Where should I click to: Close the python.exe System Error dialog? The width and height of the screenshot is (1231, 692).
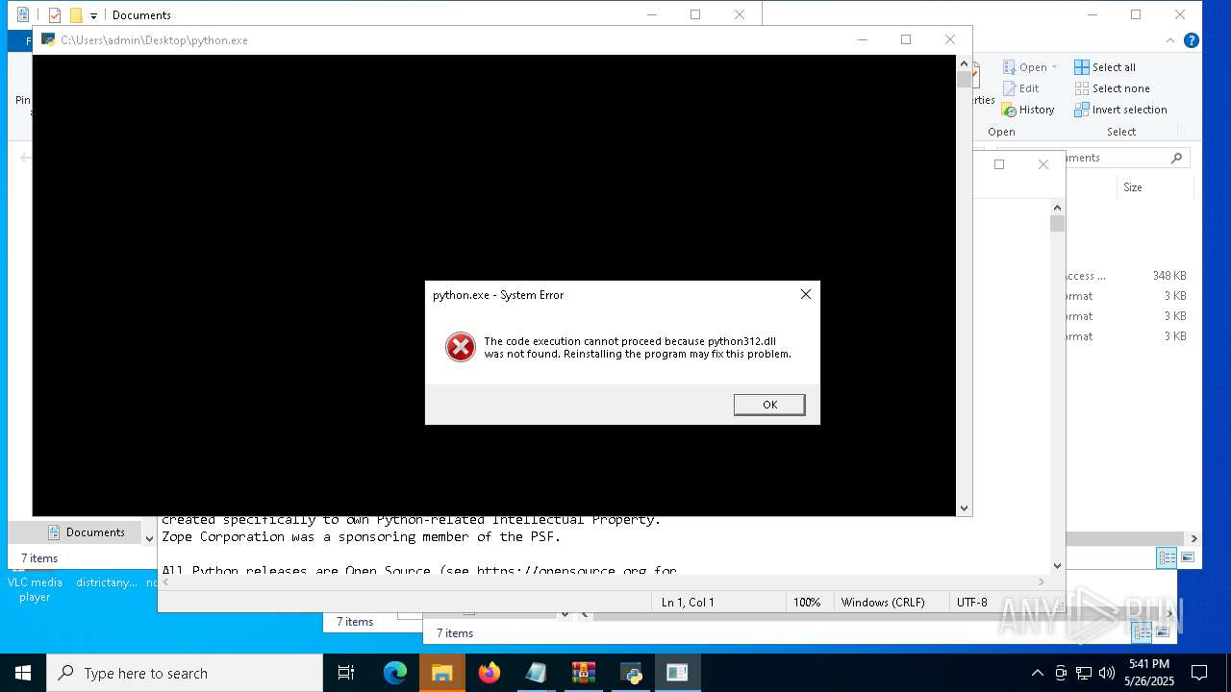pos(806,294)
